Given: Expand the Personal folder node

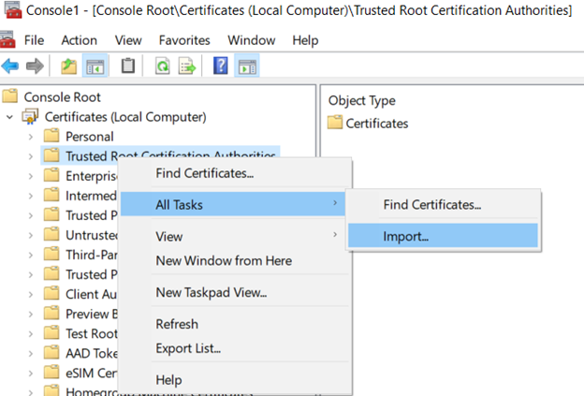Looking at the screenshot, I should (30, 137).
